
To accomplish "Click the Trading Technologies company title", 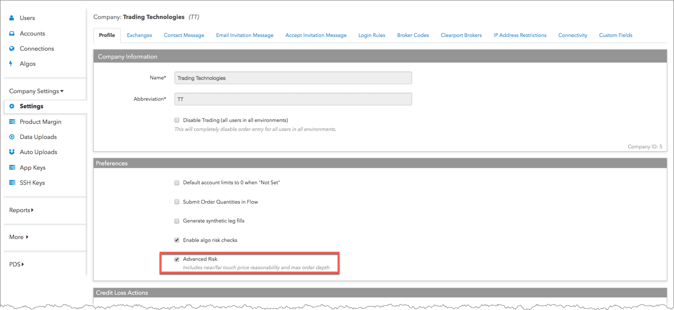I will pos(154,17).
